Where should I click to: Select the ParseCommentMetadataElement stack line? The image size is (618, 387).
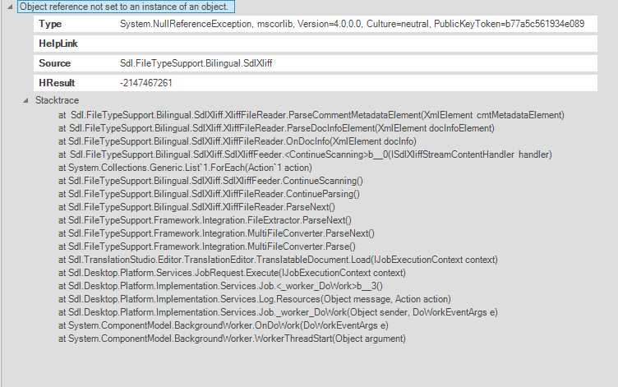311,115
